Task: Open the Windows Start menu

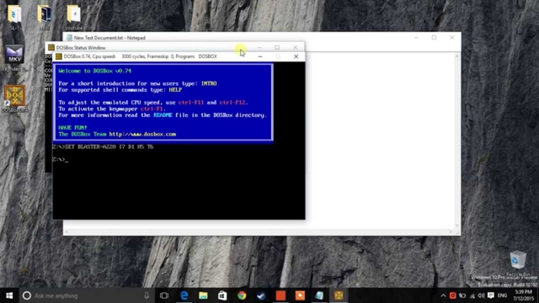Action: [9, 295]
